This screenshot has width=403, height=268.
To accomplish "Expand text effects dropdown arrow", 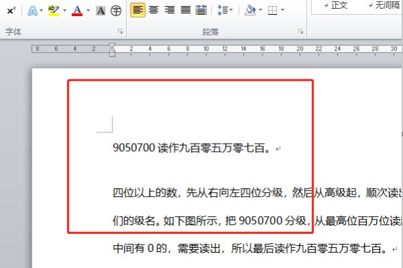I will point(42,11).
